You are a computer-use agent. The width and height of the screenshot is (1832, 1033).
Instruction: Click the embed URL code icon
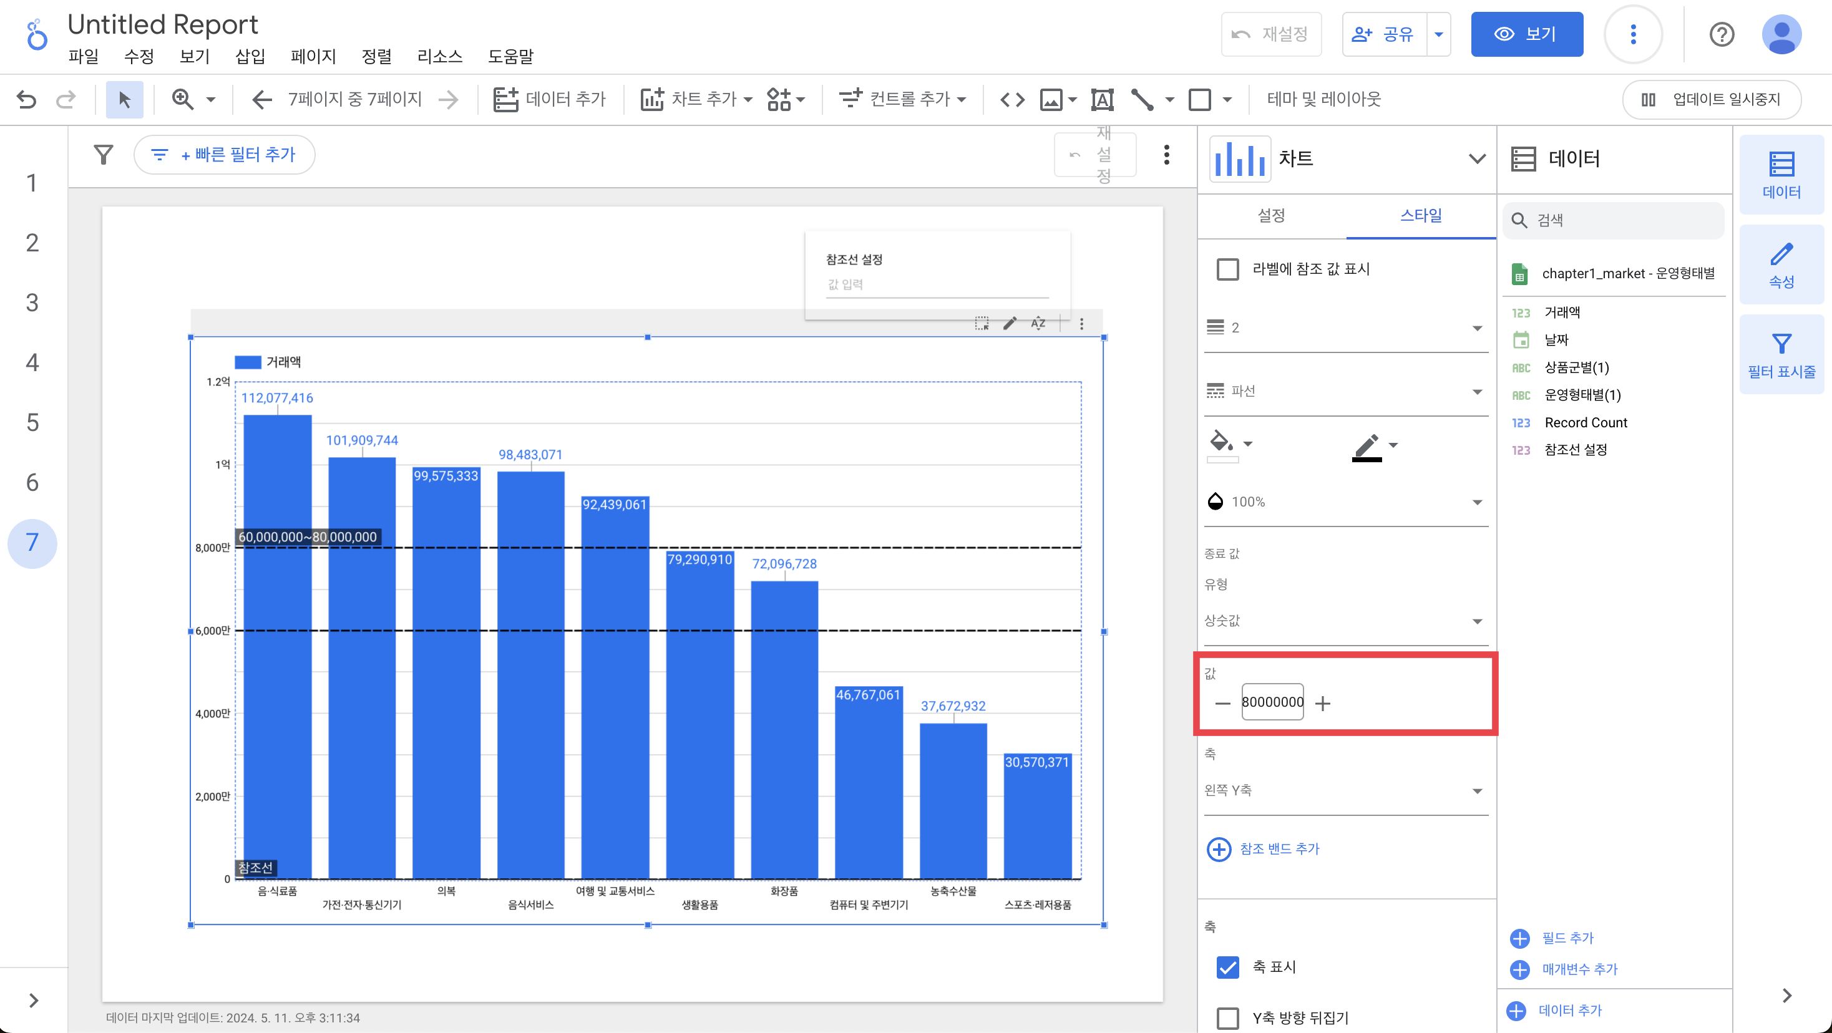click(1012, 100)
